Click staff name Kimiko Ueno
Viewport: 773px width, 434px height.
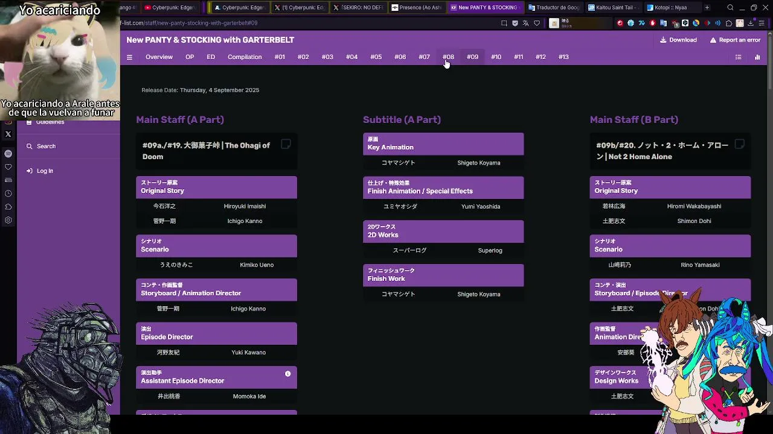[257, 265]
